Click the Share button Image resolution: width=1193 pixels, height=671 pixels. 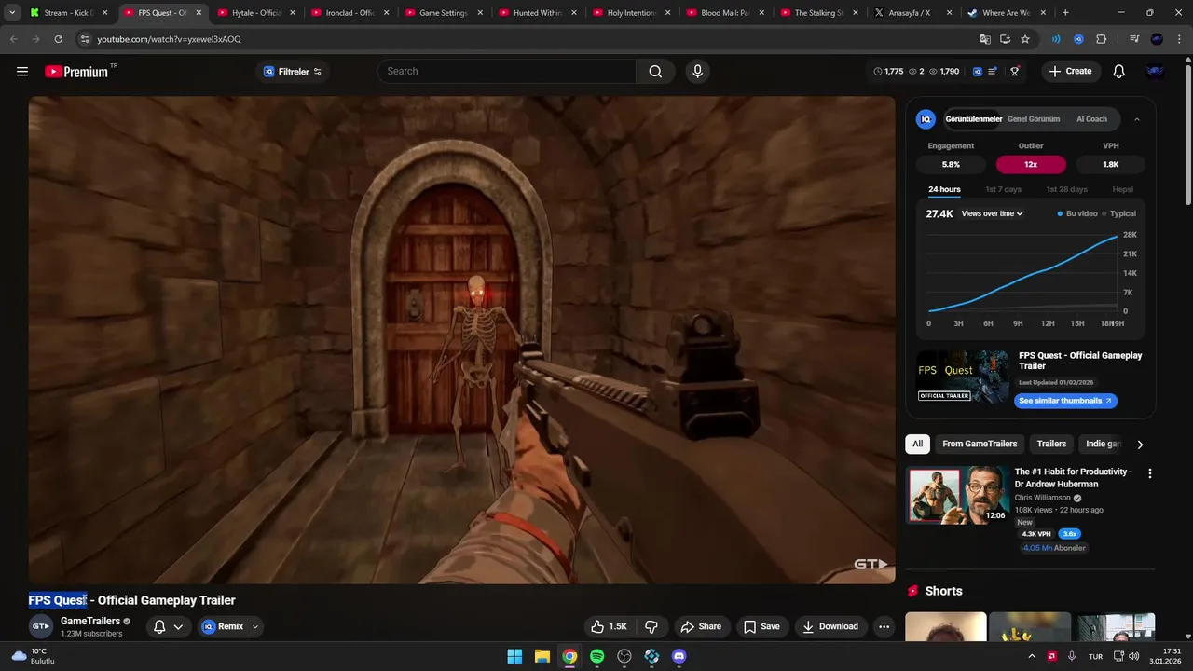coord(701,626)
